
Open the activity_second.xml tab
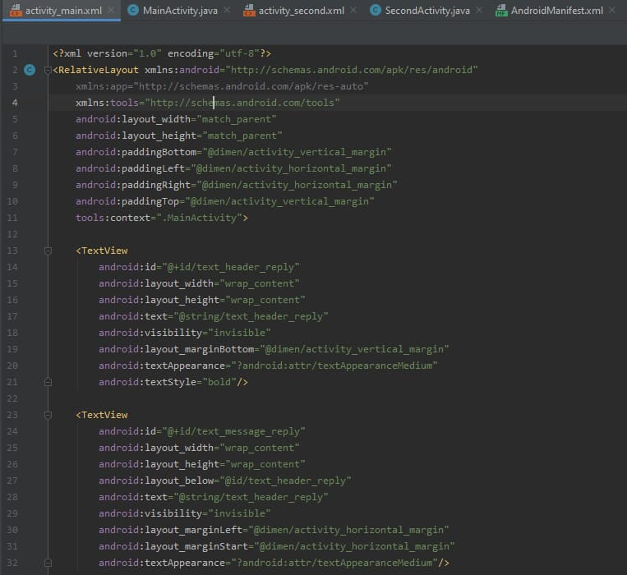301,11
